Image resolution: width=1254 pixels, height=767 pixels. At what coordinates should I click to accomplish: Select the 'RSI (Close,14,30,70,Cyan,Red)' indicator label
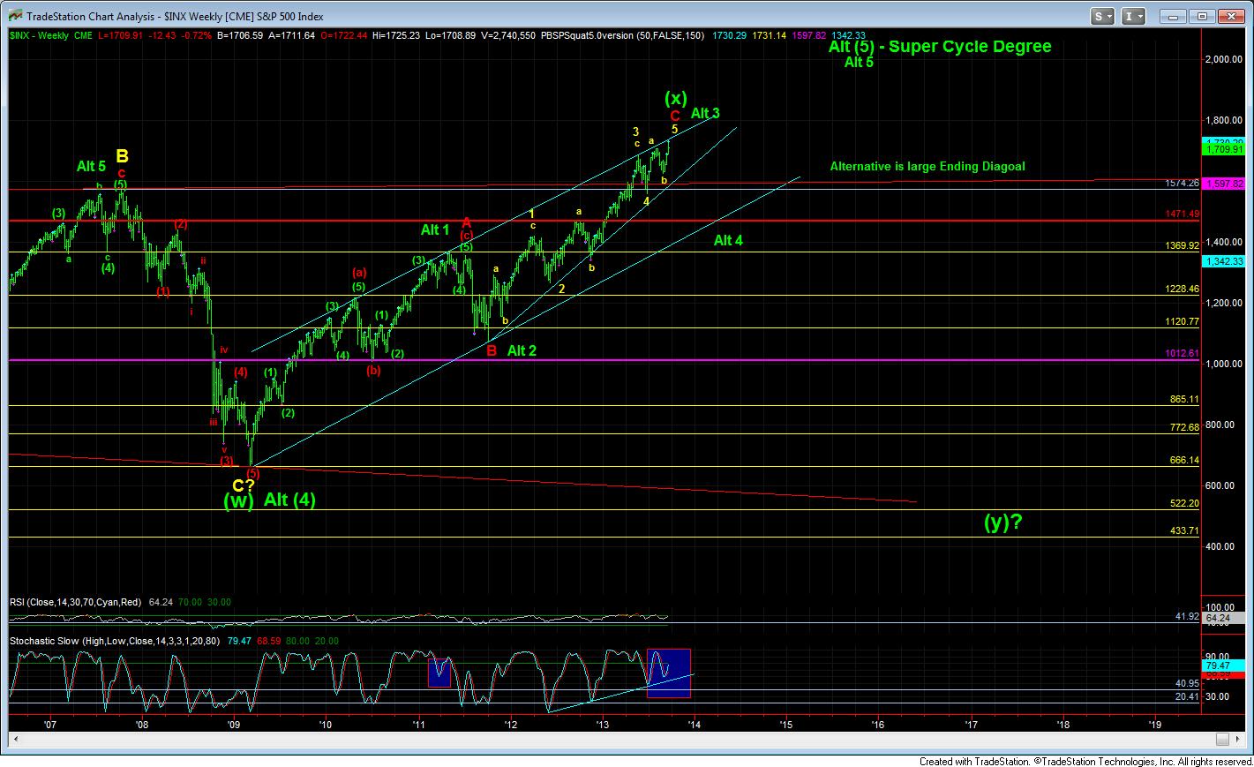click(77, 602)
